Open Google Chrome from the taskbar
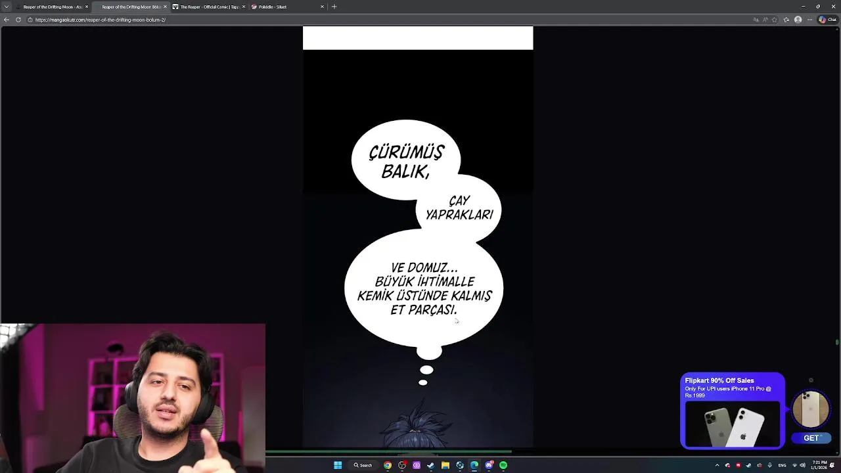 [x=388, y=465]
